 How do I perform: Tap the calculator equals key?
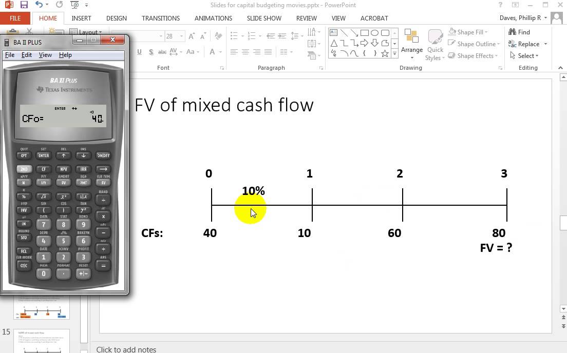point(103,266)
